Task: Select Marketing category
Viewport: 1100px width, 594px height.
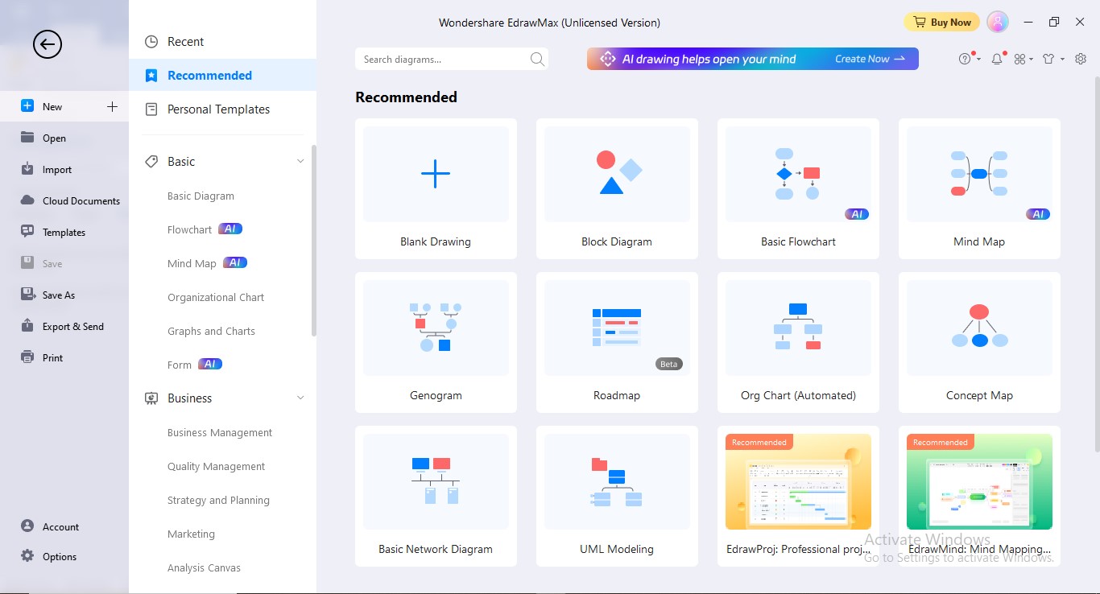Action: tap(191, 534)
